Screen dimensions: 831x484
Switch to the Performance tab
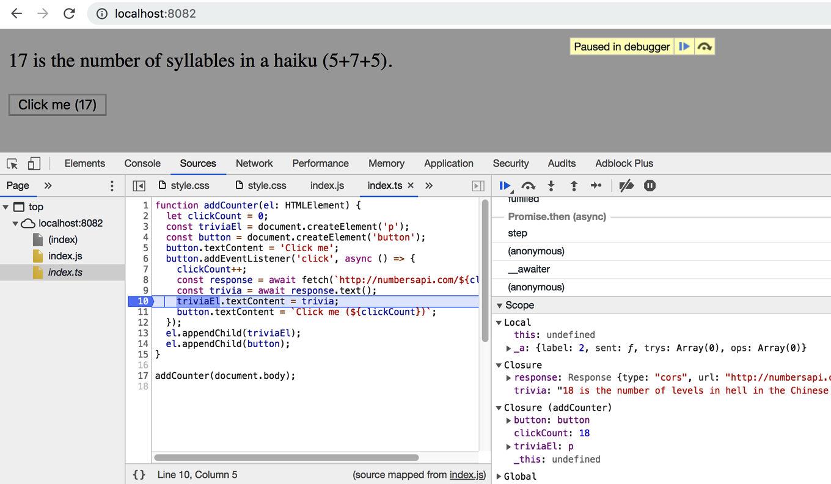click(x=320, y=163)
